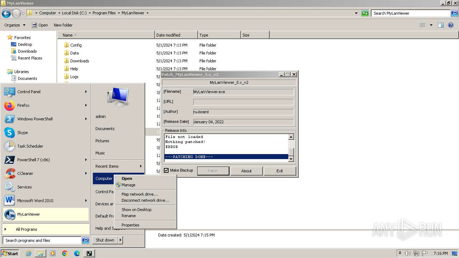Click the search magnifier in Start menu
This screenshot has height=258, width=459.
pos(85,240)
